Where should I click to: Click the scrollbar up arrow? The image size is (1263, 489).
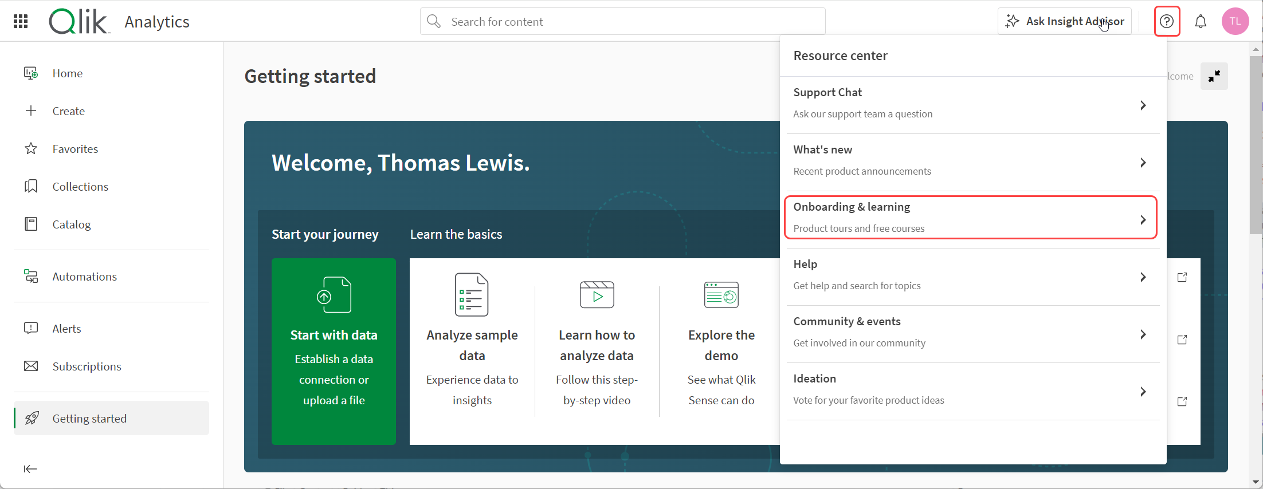tap(1256, 49)
